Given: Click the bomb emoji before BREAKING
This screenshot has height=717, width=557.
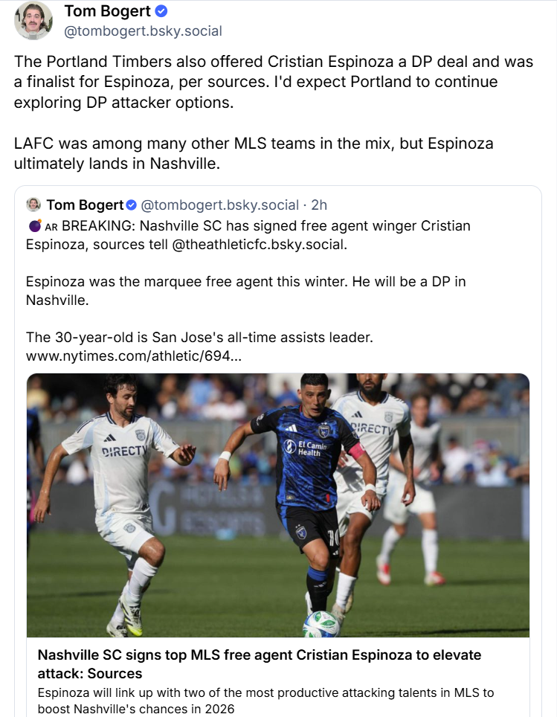Looking at the screenshot, I should coord(35,226).
